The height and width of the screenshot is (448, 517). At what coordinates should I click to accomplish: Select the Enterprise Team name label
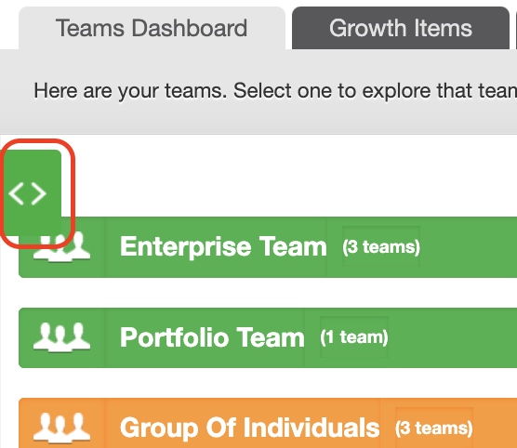223,246
